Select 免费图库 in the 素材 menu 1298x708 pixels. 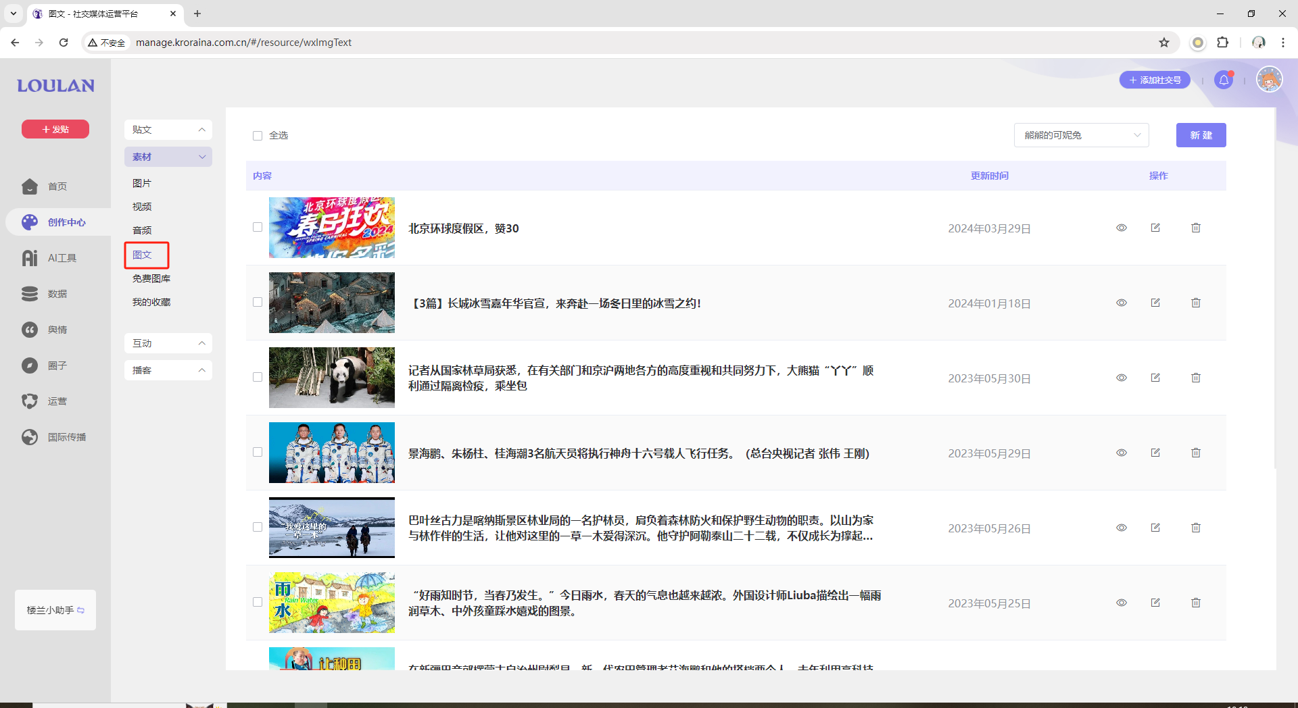(x=151, y=278)
